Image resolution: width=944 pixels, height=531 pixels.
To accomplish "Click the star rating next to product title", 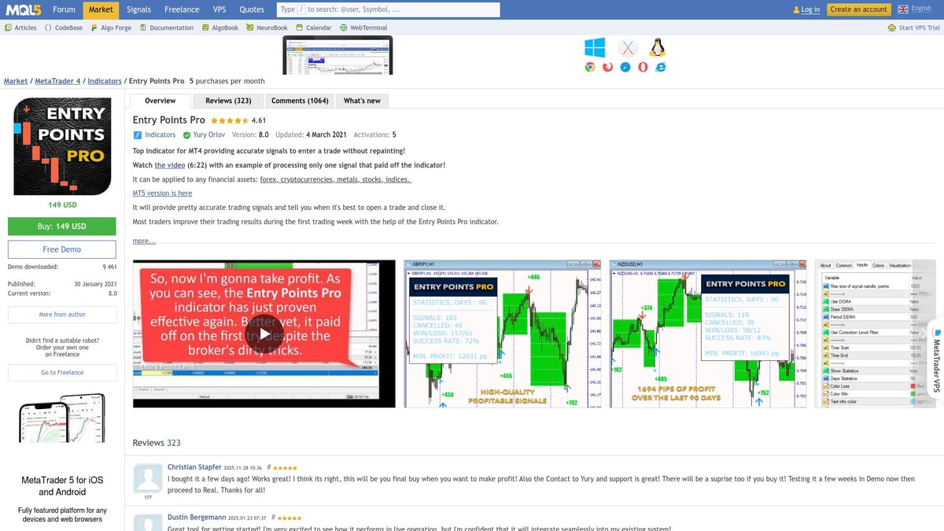I will pyautogui.click(x=230, y=120).
